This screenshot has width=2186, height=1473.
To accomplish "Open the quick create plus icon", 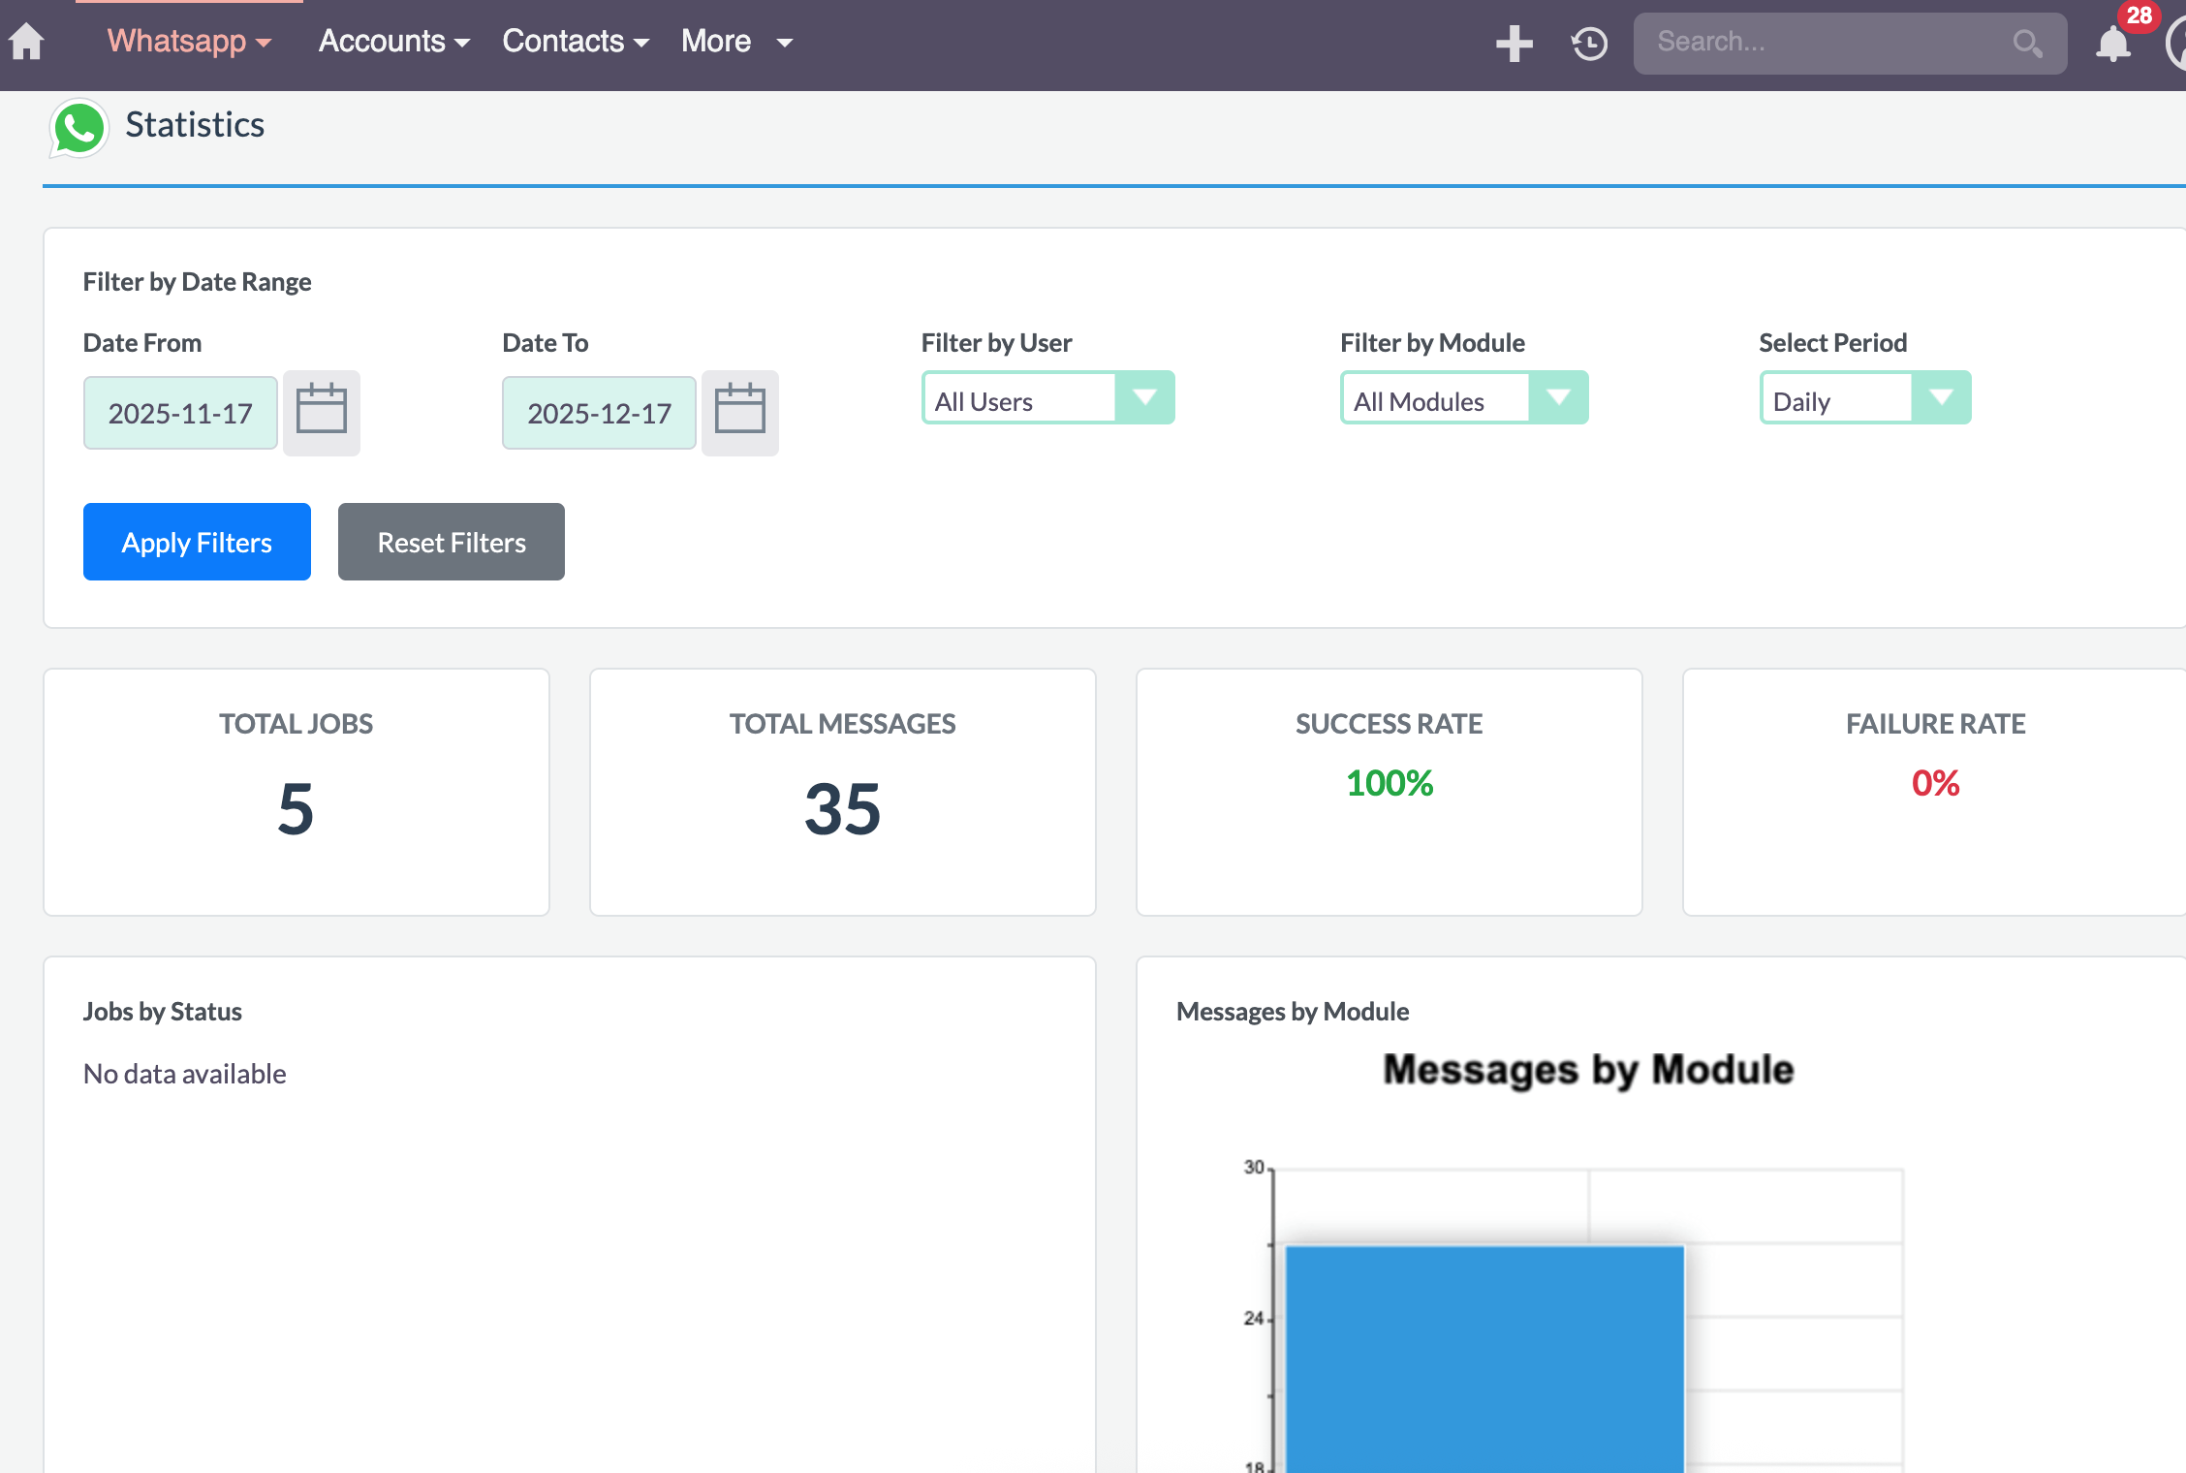I will (x=1515, y=44).
